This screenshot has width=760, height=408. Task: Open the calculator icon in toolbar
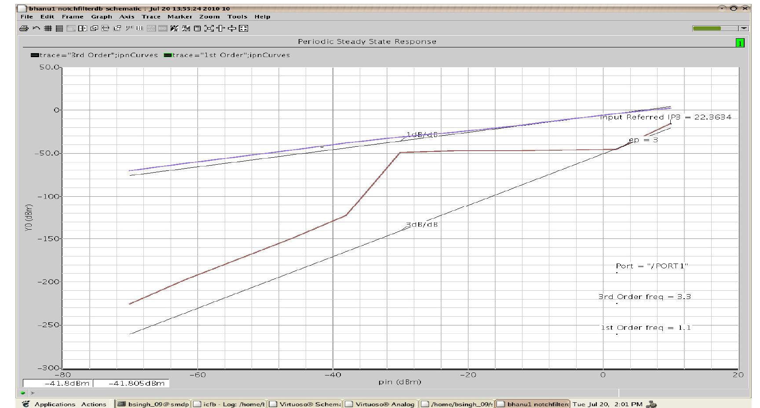pos(197,29)
